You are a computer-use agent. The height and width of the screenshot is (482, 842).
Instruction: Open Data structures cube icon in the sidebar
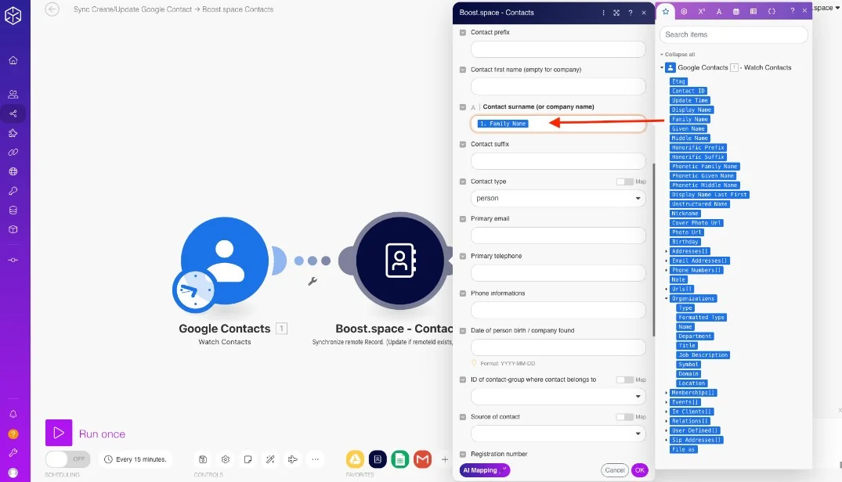[x=13, y=229]
